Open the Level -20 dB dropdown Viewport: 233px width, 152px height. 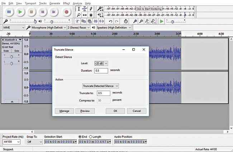[101, 64]
